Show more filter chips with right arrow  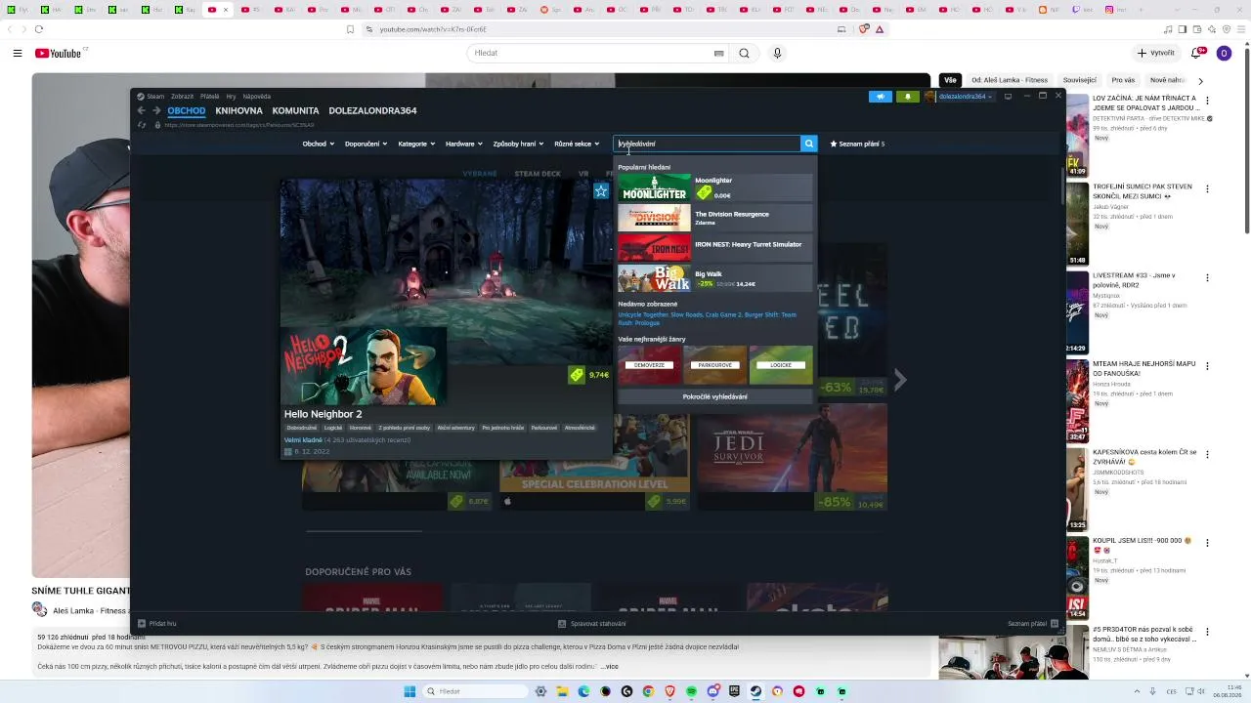point(1200,81)
